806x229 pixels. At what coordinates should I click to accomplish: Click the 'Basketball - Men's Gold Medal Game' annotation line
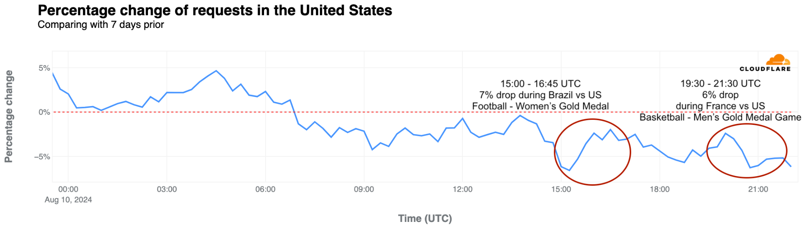click(x=720, y=117)
